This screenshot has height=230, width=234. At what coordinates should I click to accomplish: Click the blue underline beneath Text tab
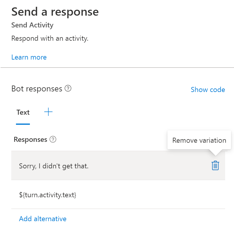pos(23,124)
